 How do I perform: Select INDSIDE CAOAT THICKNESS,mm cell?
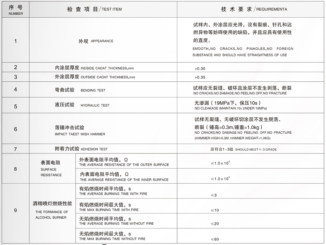pos(103,67)
